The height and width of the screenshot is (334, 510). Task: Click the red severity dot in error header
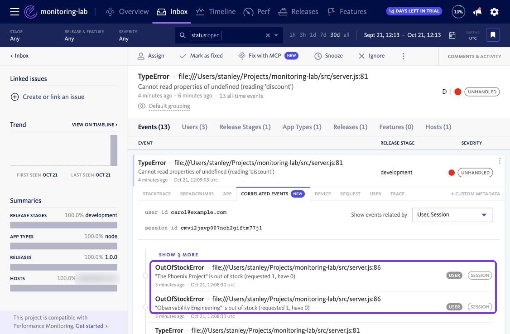click(x=457, y=92)
